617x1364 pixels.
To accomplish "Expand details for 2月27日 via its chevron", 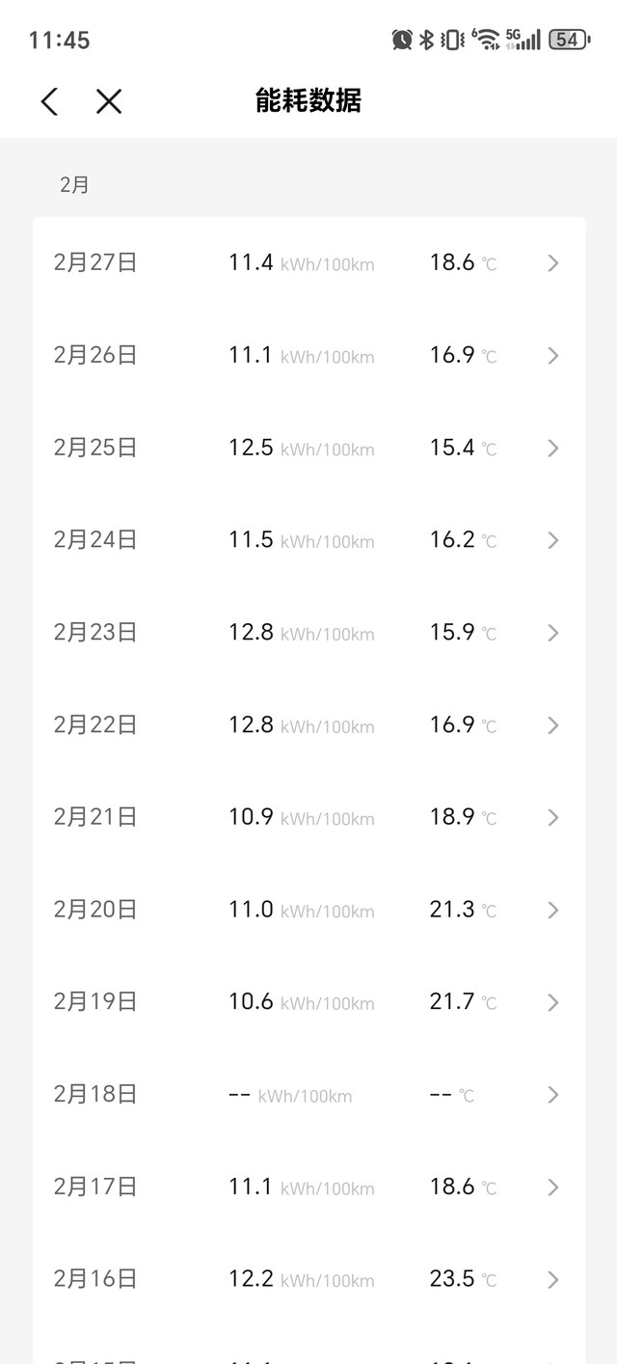I will (552, 261).
